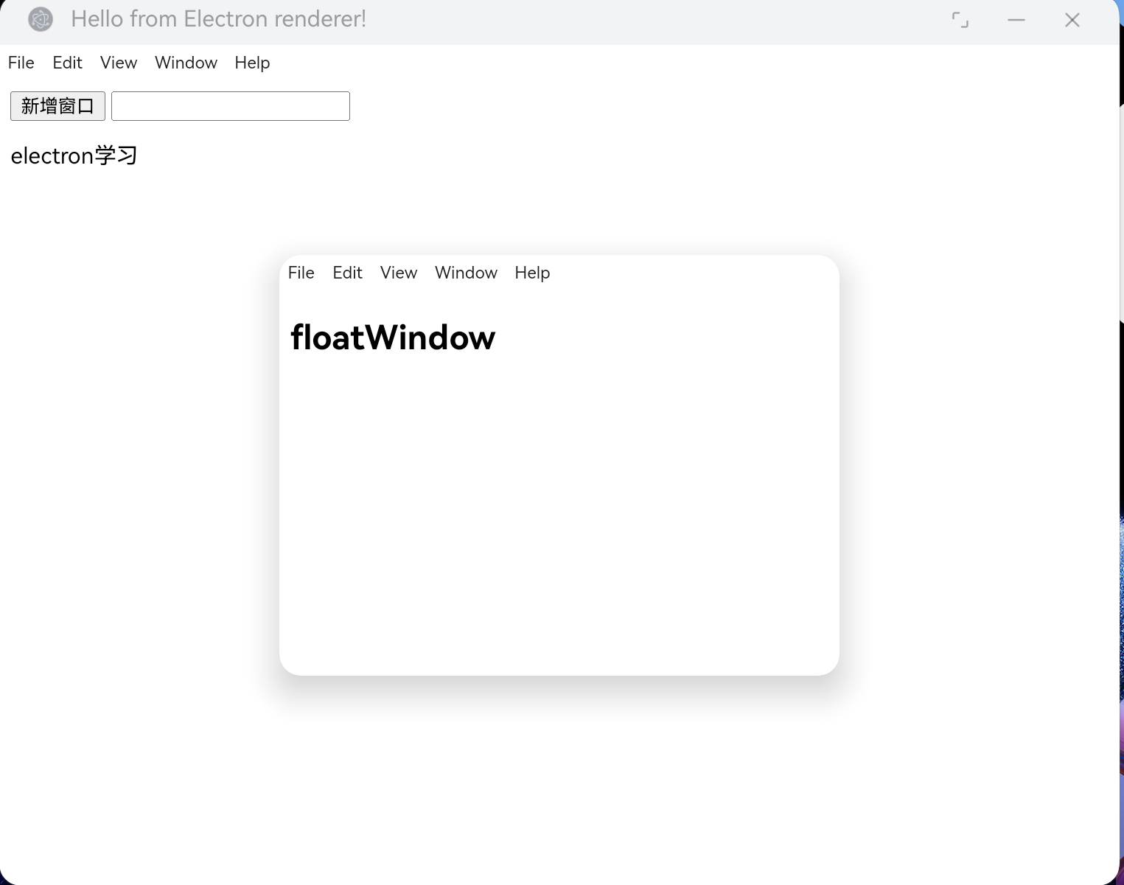Open View menu in floatWindow
Screen dimensions: 1124x885
coord(399,273)
